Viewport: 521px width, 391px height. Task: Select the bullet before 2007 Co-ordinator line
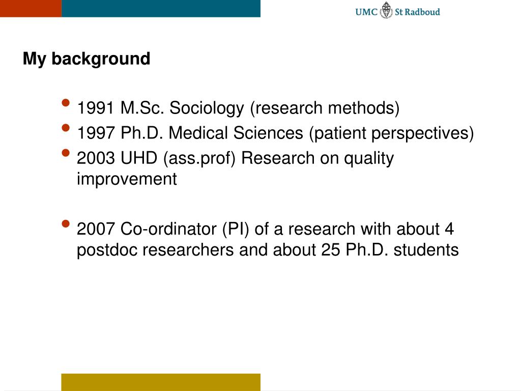(66, 224)
